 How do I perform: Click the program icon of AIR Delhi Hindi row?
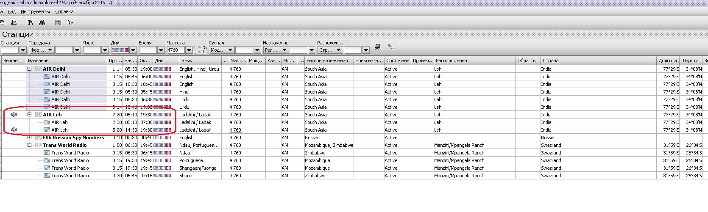click(x=47, y=92)
